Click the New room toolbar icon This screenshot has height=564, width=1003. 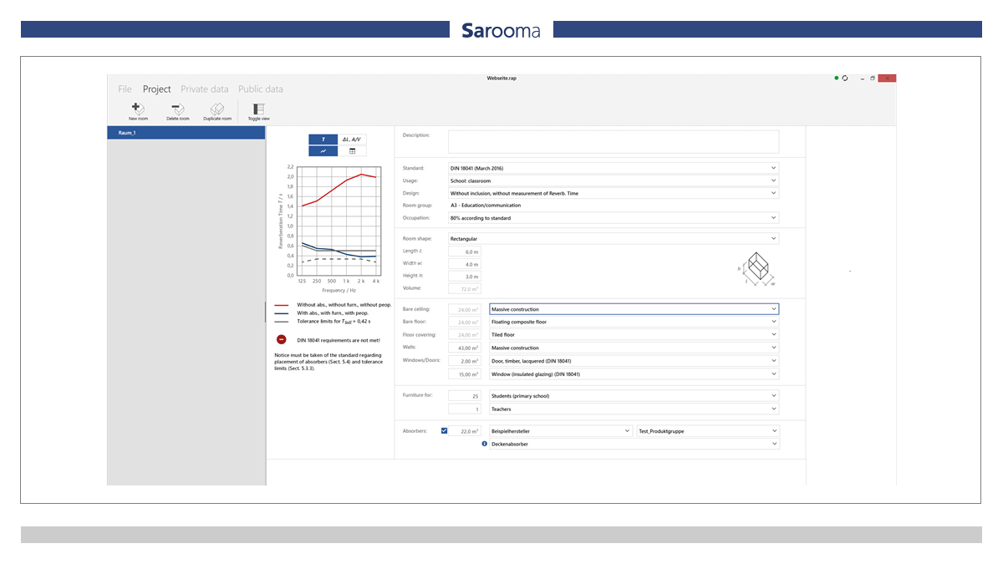click(138, 109)
